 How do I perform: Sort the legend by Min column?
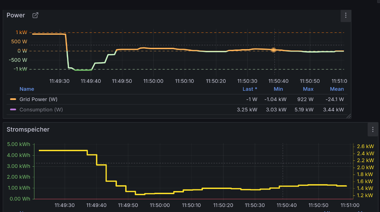(278, 89)
